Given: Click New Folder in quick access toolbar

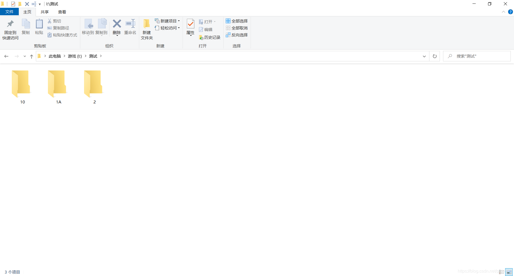Looking at the screenshot, I should pyautogui.click(x=20, y=4).
